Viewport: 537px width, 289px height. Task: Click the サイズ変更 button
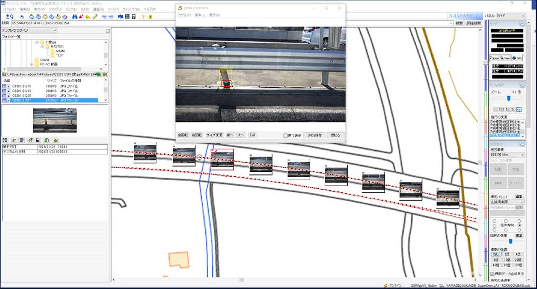point(214,135)
